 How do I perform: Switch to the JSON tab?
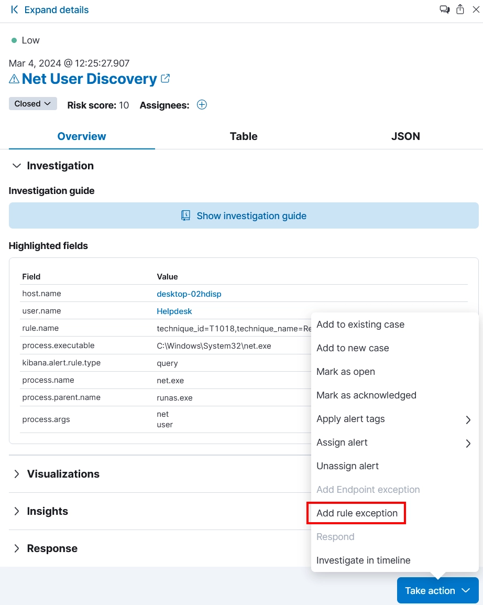(x=405, y=136)
